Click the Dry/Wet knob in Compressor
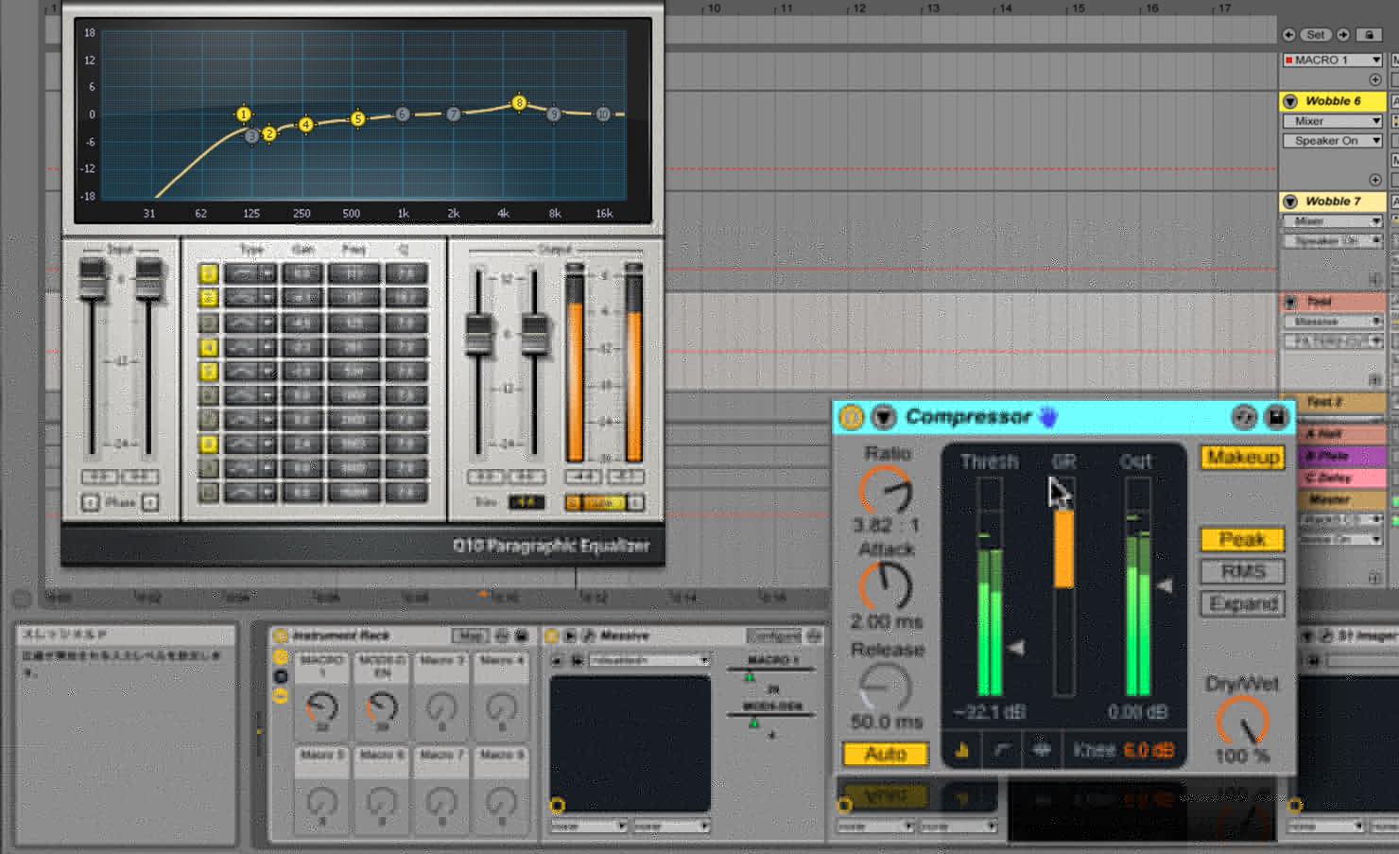This screenshot has height=854, width=1399. 1242,723
